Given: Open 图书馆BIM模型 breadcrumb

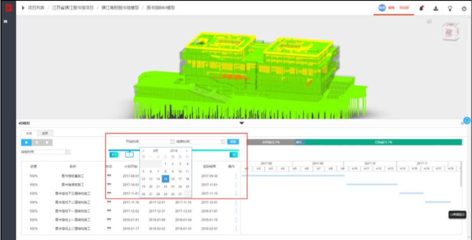Looking at the screenshot, I should click(x=161, y=8).
